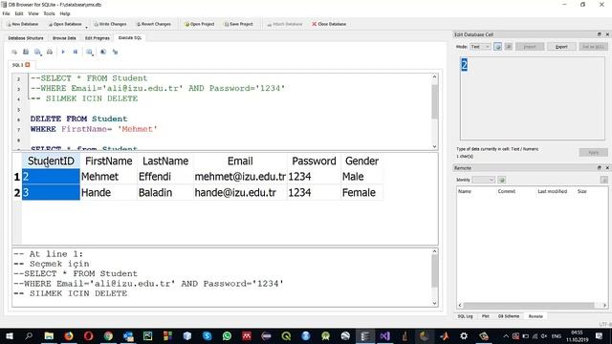Click the StudentID column header
The width and height of the screenshot is (612, 344).
point(51,161)
